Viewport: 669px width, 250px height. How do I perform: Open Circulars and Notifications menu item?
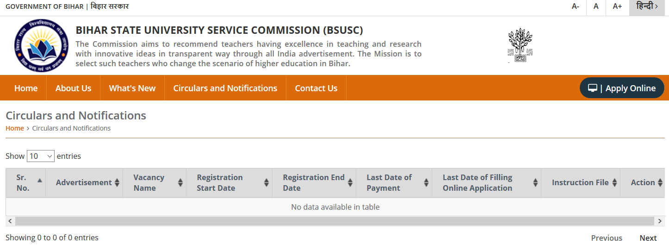(225, 88)
